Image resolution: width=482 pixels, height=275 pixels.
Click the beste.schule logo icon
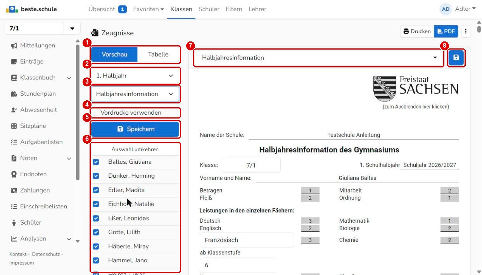pos(12,9)
